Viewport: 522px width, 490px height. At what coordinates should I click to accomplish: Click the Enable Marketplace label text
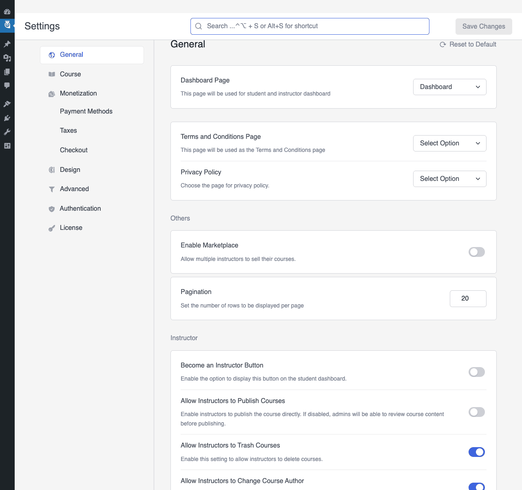tap(209, 245)
